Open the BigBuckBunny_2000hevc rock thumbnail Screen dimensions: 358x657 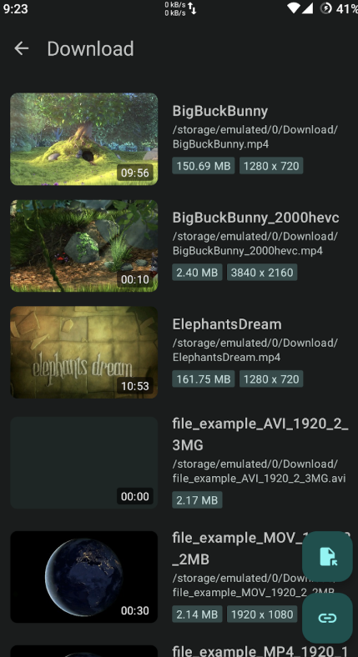[83, 245]
